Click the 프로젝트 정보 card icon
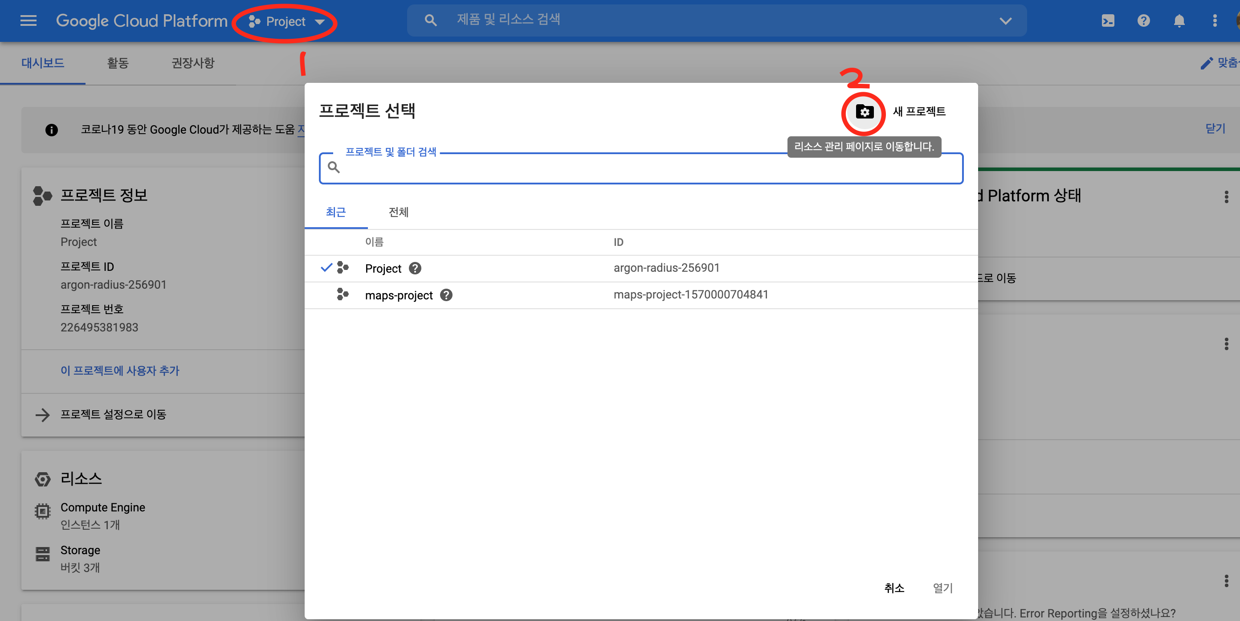Viewport: 1240px width, 621px height. (42, 196)
